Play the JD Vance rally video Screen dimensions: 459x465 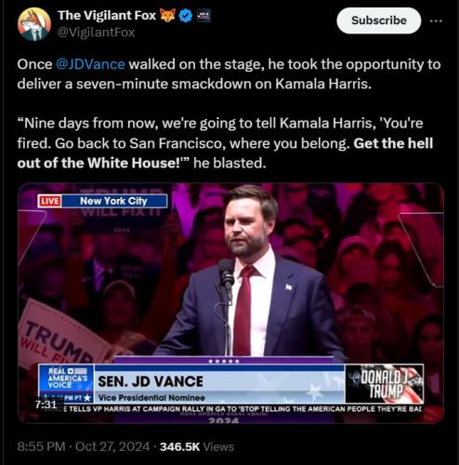tap(230, 303)
